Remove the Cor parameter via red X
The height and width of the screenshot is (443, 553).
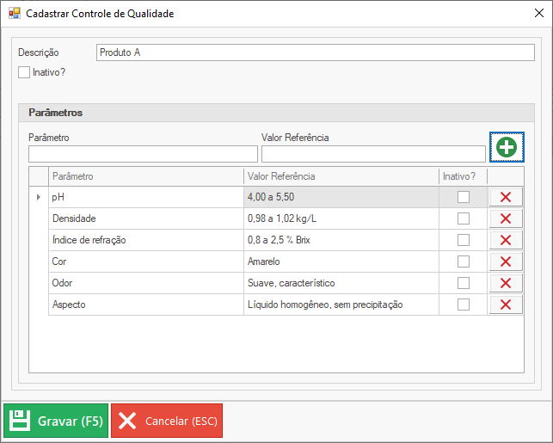point(505,261)
